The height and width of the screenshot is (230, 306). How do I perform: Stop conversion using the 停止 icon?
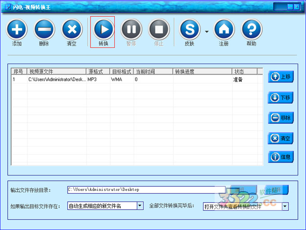tap(159, 30)
